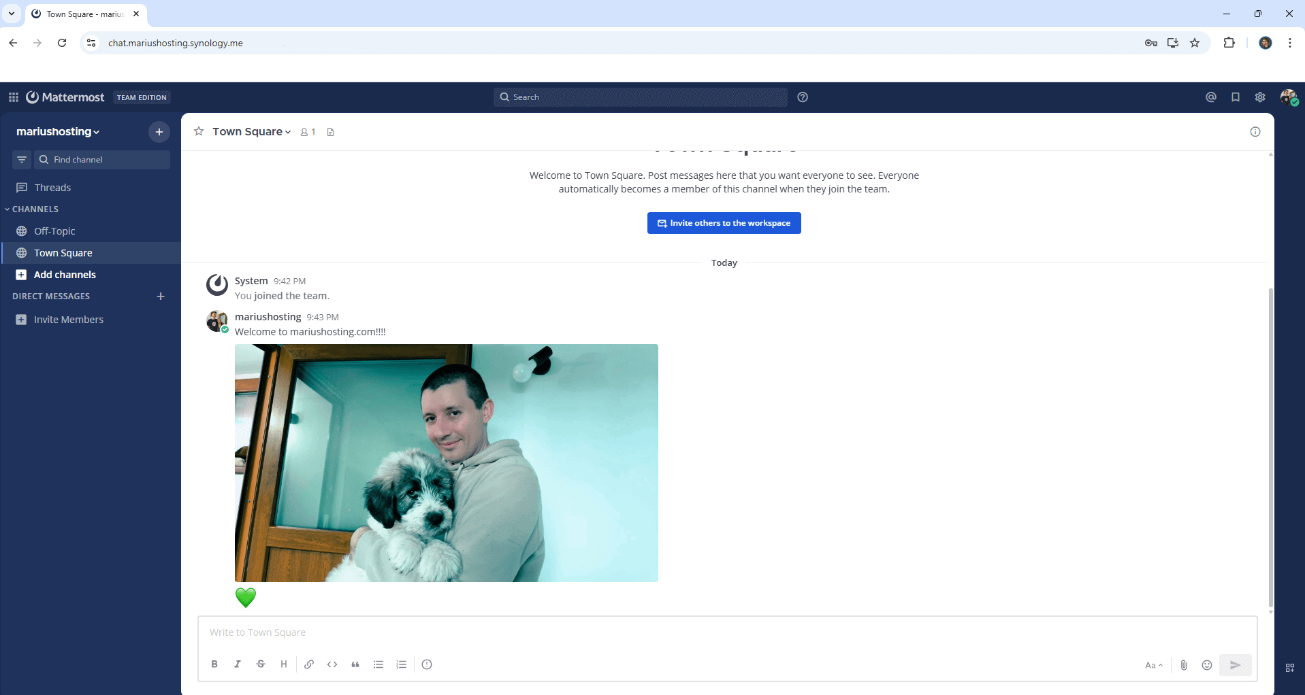Insert a code block with the code icon

click(332, 664)
